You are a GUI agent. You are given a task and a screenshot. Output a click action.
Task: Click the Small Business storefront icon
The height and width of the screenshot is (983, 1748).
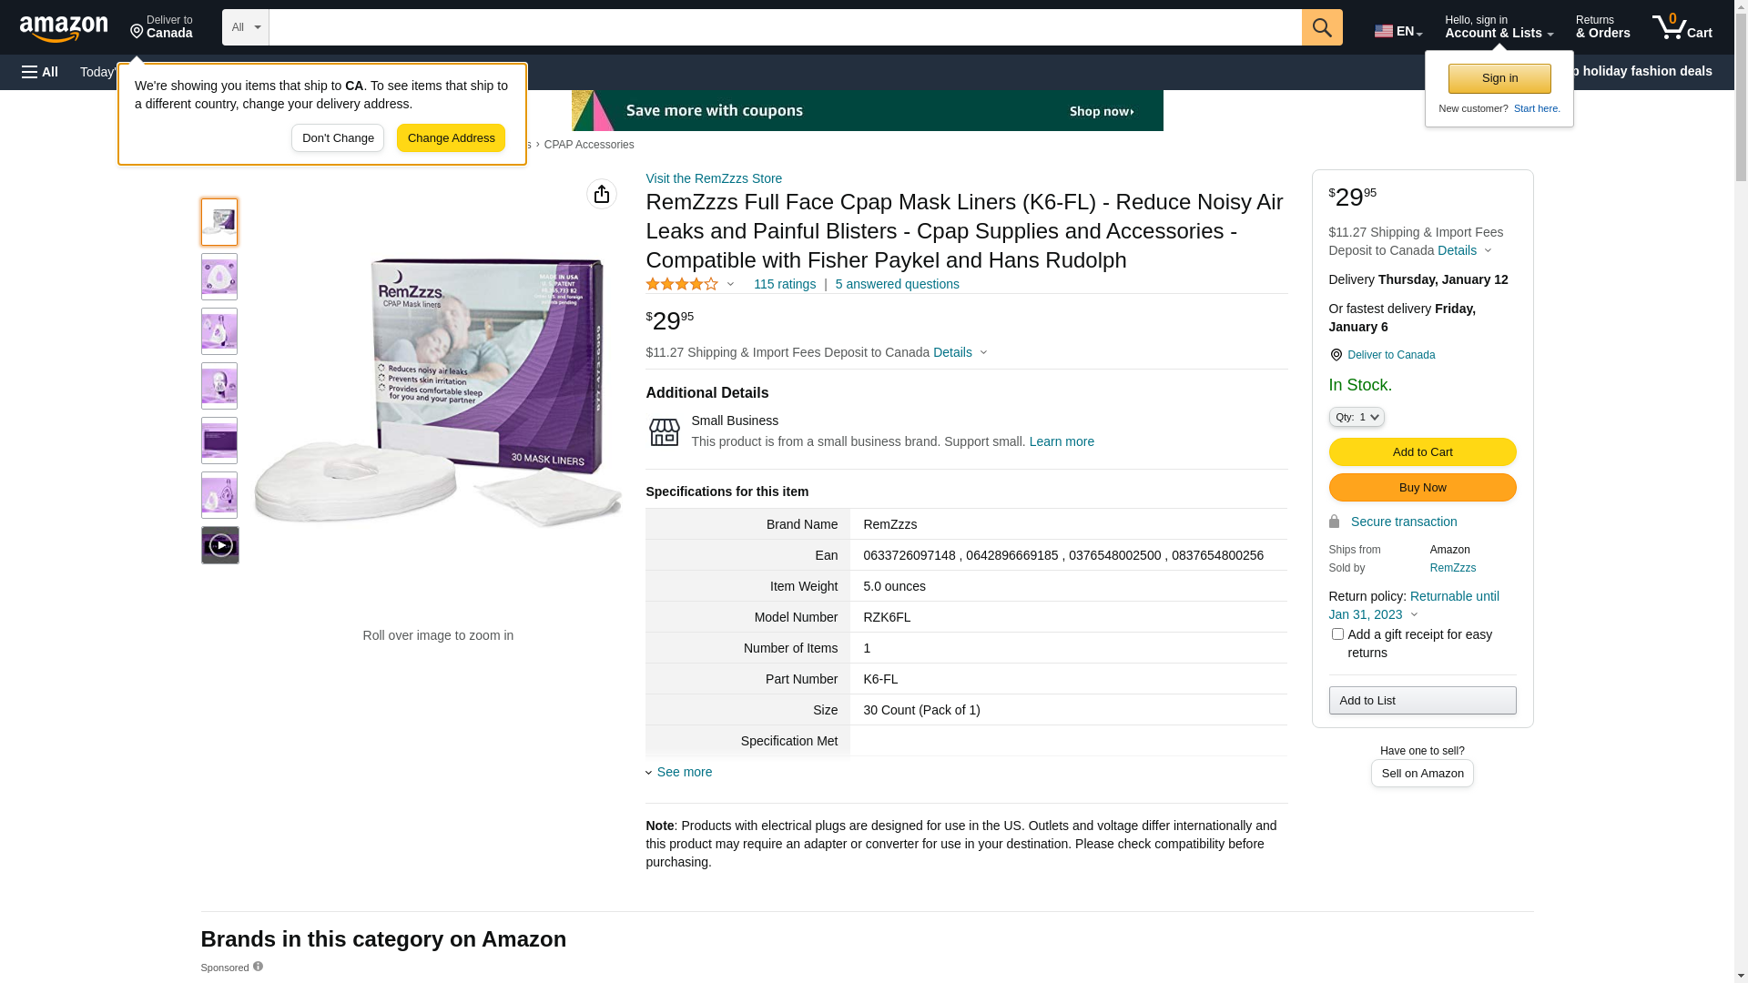pos(665,432)
